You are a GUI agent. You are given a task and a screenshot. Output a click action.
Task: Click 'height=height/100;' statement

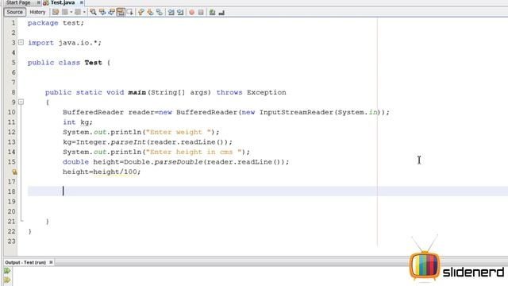(102, 172)
